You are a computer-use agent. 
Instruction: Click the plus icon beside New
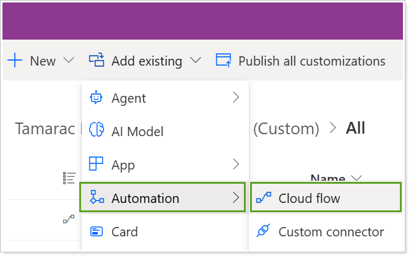pyautogui.click(x=14, y=61)
